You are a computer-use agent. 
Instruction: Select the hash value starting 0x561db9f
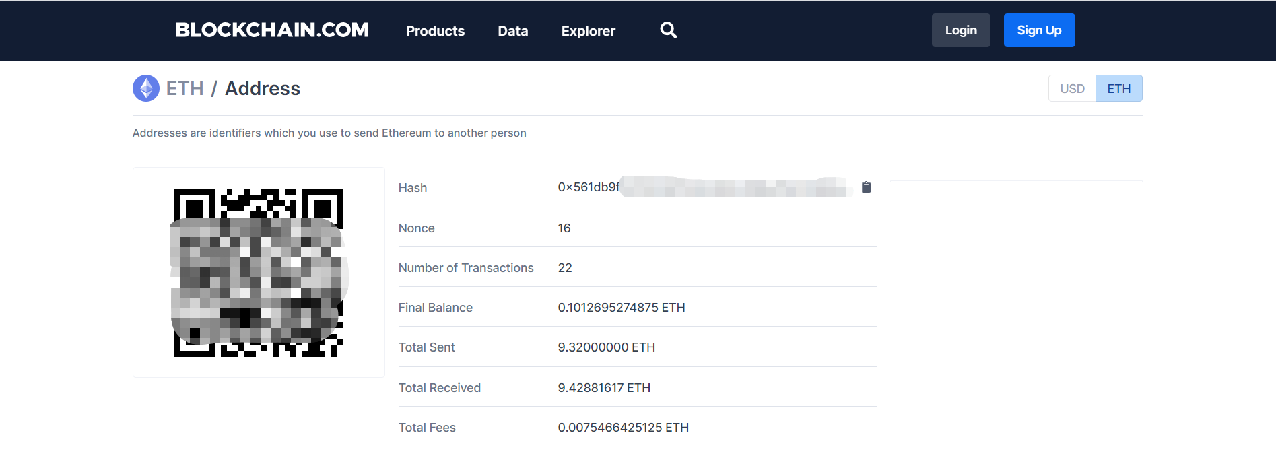[700, 187]
